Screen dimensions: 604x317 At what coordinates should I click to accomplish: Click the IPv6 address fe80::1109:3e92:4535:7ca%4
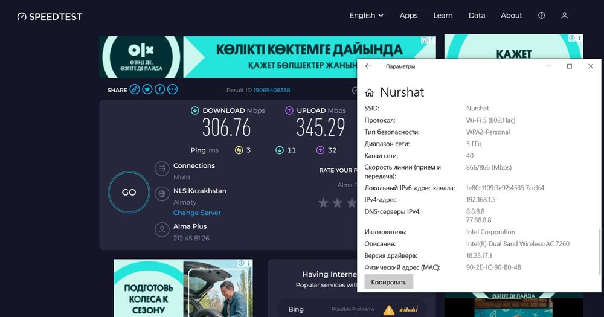point(505,188)
